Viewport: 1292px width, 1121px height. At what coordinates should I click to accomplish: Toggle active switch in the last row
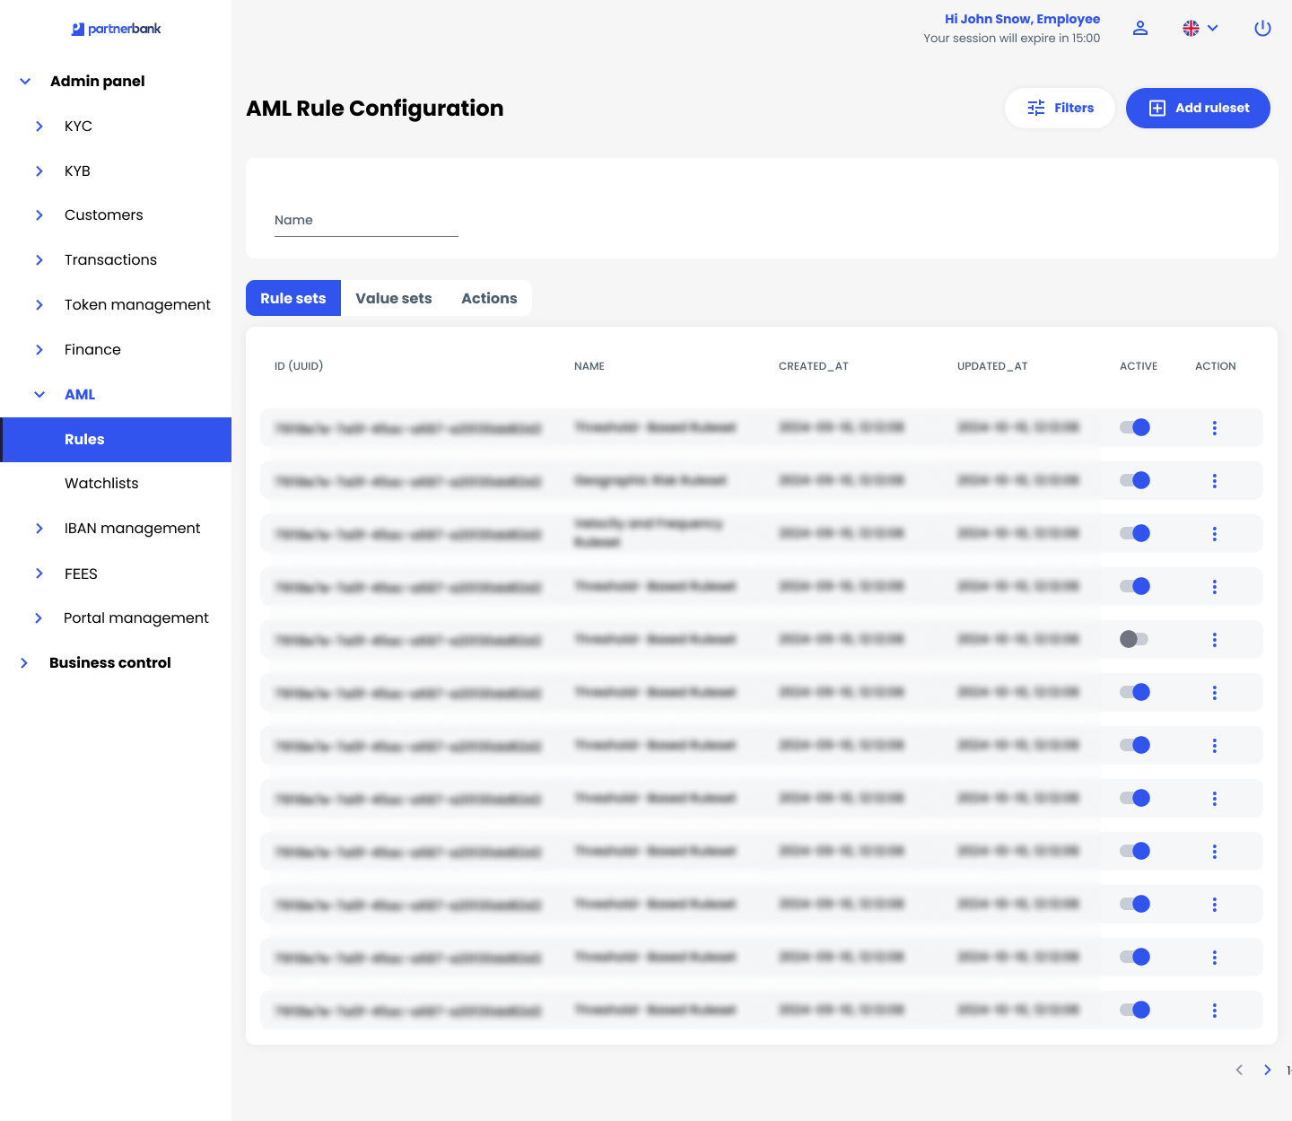coord(1135,1010)
